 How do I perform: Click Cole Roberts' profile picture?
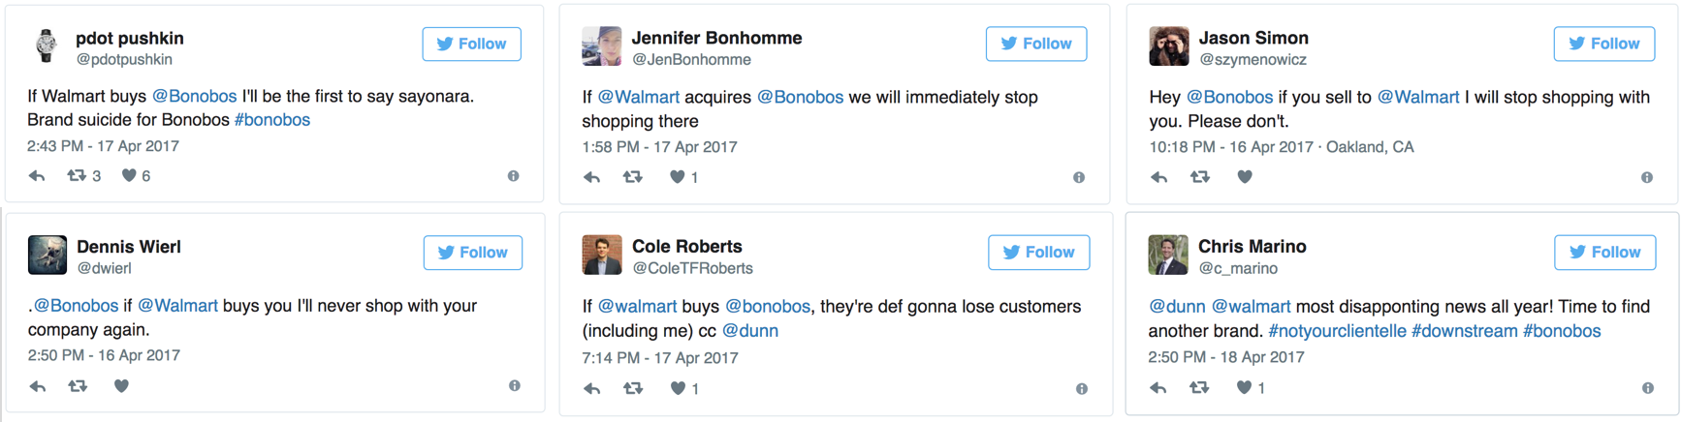(x=602, y=255)
